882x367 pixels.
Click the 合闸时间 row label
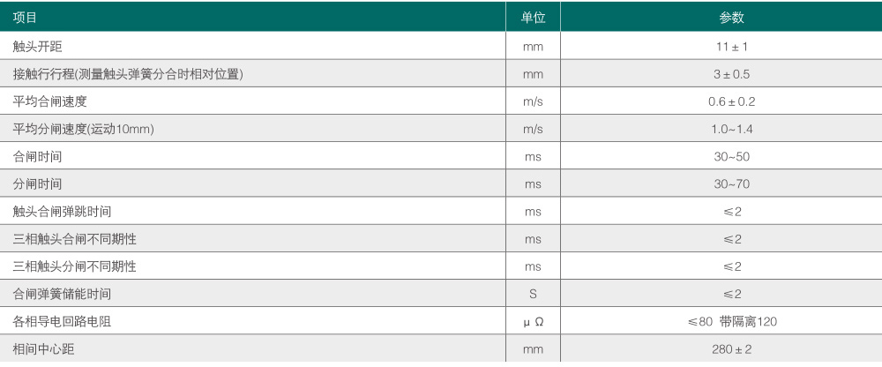point(37,156)
